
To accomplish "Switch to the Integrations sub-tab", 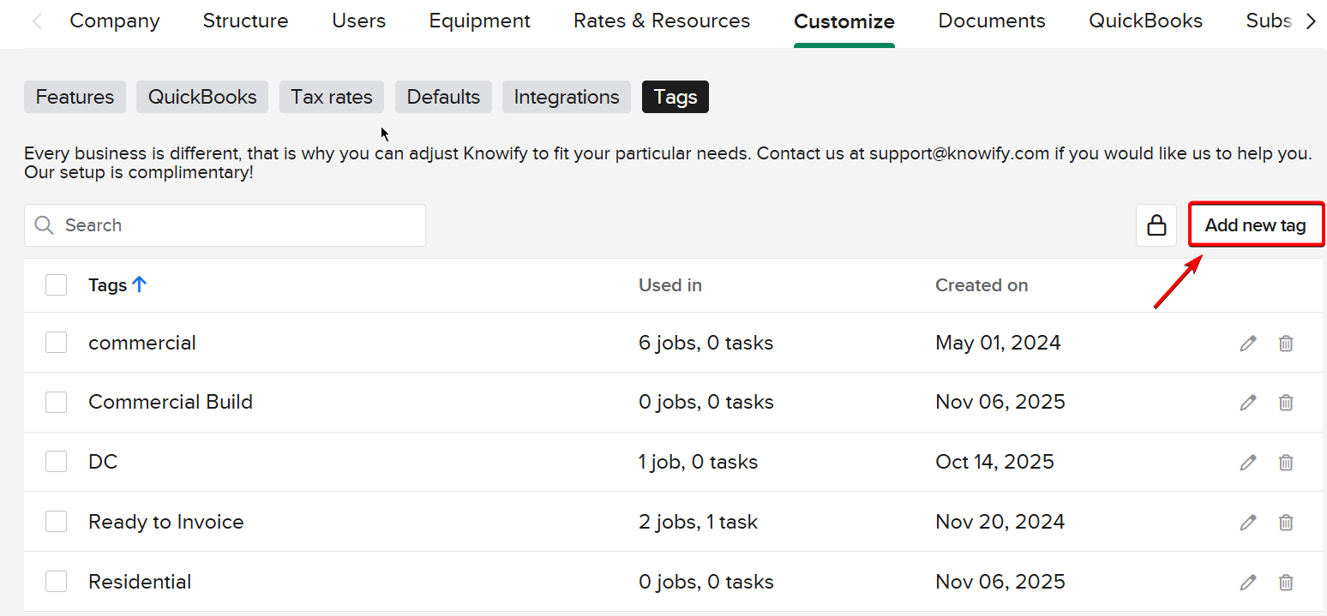I will tap(566, 97).
